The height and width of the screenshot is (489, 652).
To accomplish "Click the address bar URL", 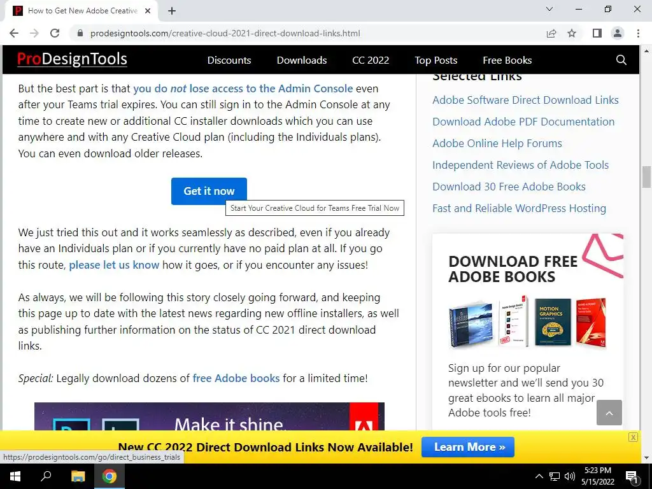I will tap(225, 33).
